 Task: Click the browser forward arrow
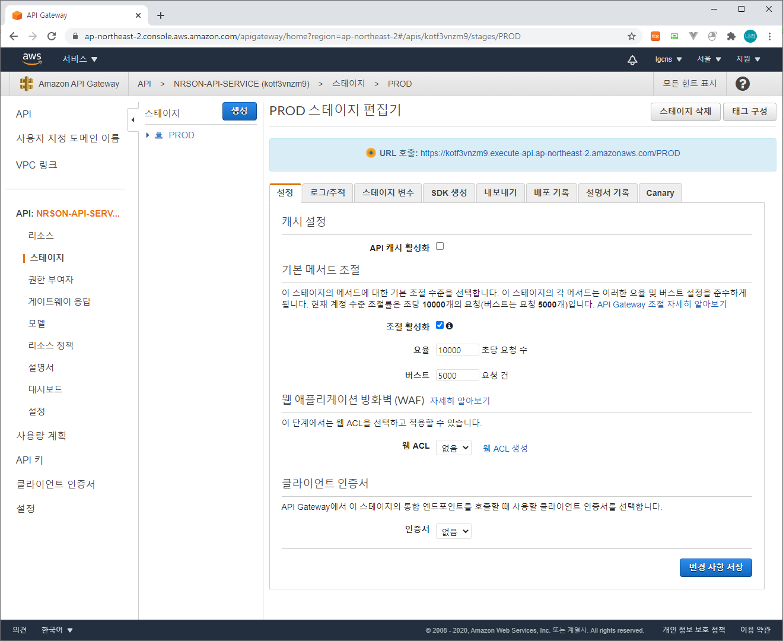(x=33, y=36)
